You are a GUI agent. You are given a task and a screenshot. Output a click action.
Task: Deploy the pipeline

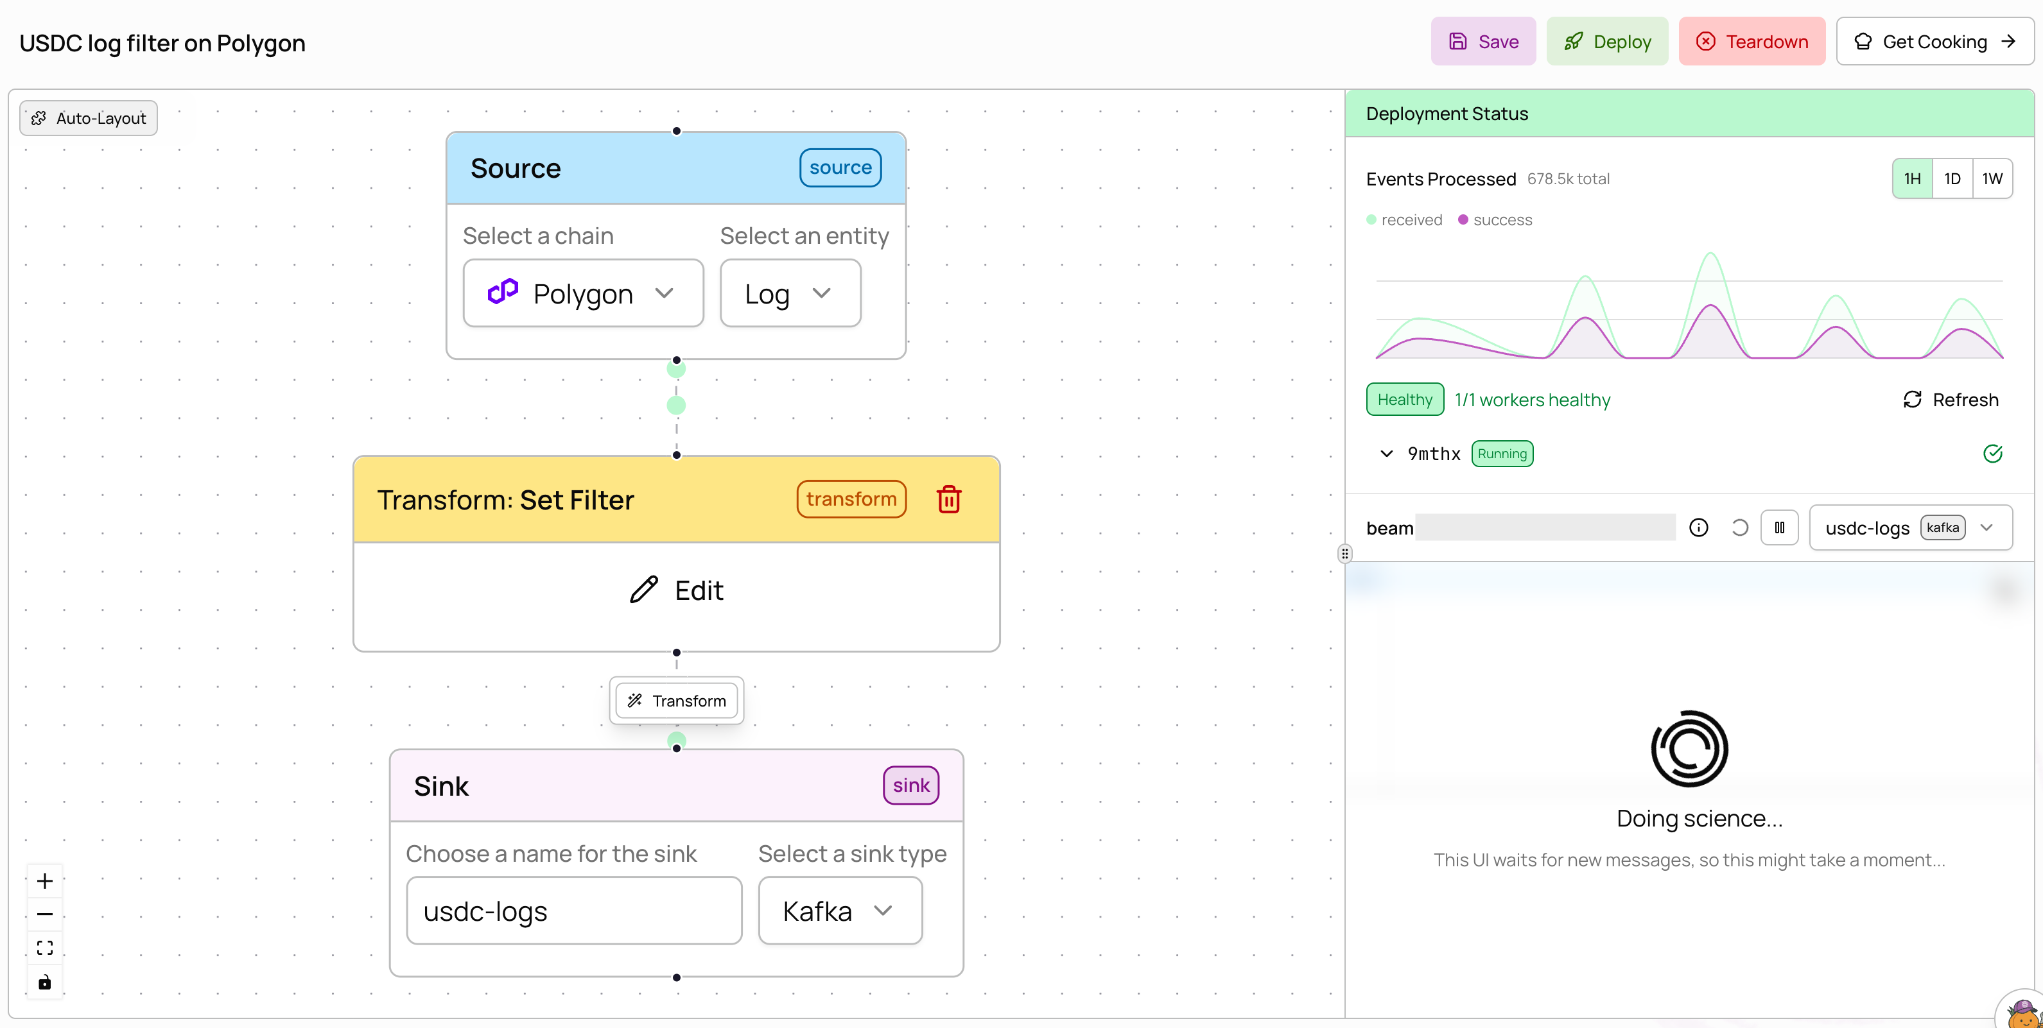point(1607,41)
